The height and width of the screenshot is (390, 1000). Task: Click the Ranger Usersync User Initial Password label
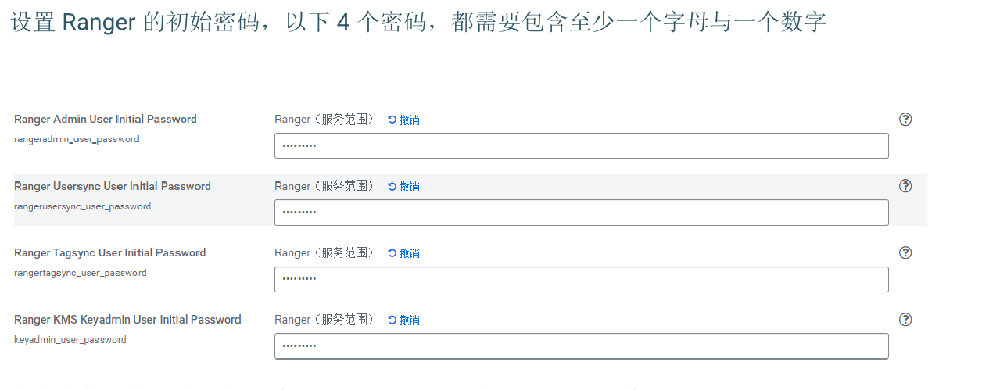[x=113, y=186]
